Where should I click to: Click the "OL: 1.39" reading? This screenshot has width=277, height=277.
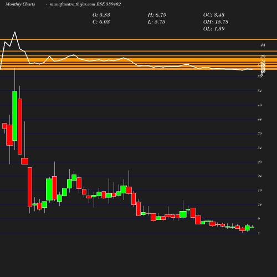[x=214, y=29]
